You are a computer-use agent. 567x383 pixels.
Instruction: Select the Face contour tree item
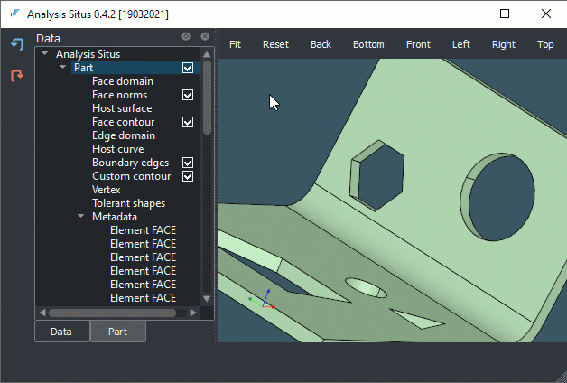(x=124, y=122)
